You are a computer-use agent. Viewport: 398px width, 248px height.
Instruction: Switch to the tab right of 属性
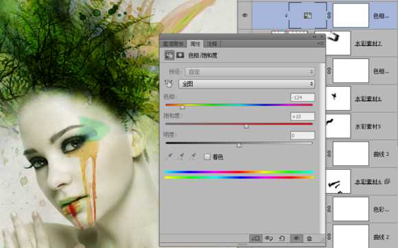[212, 44]
